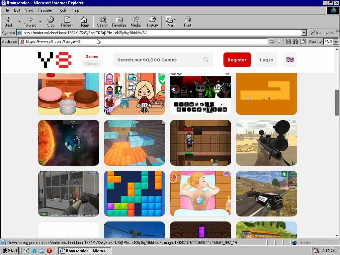Open the History toolbar button
The width and height of the screenshot is (340, 255).
click(152, 22)
